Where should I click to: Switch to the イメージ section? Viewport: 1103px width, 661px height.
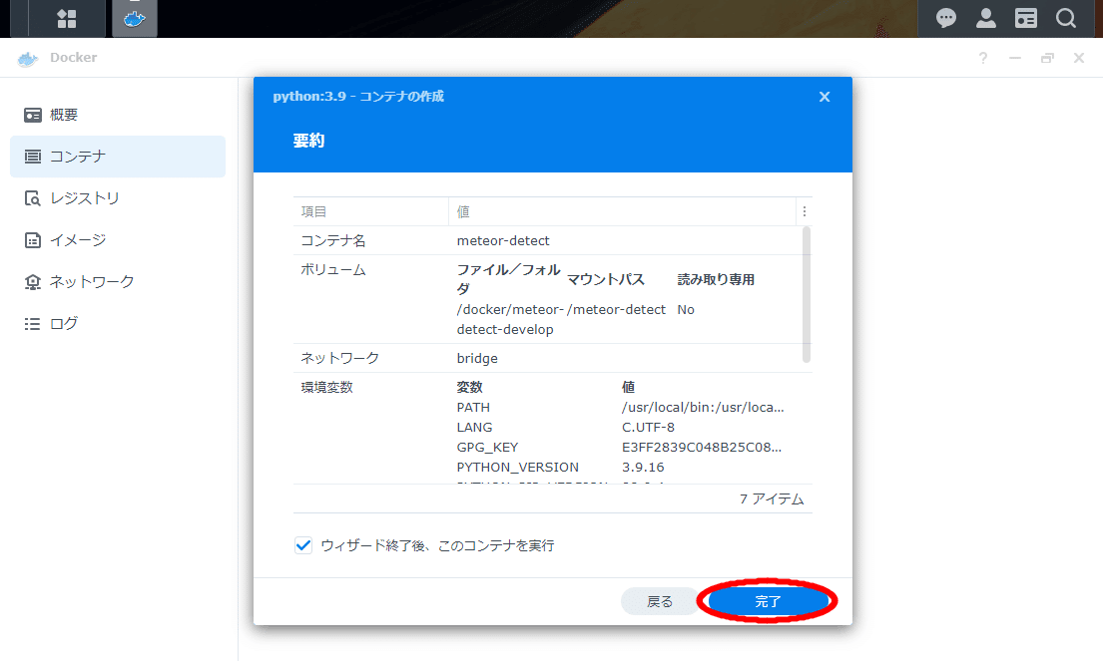(118, 240)
